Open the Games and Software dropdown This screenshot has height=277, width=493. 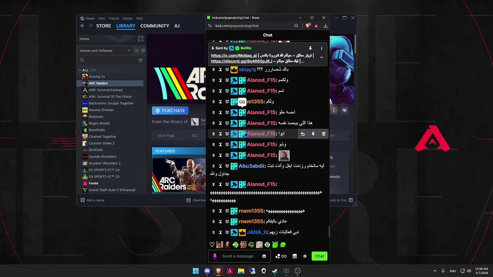click(105, 50)
